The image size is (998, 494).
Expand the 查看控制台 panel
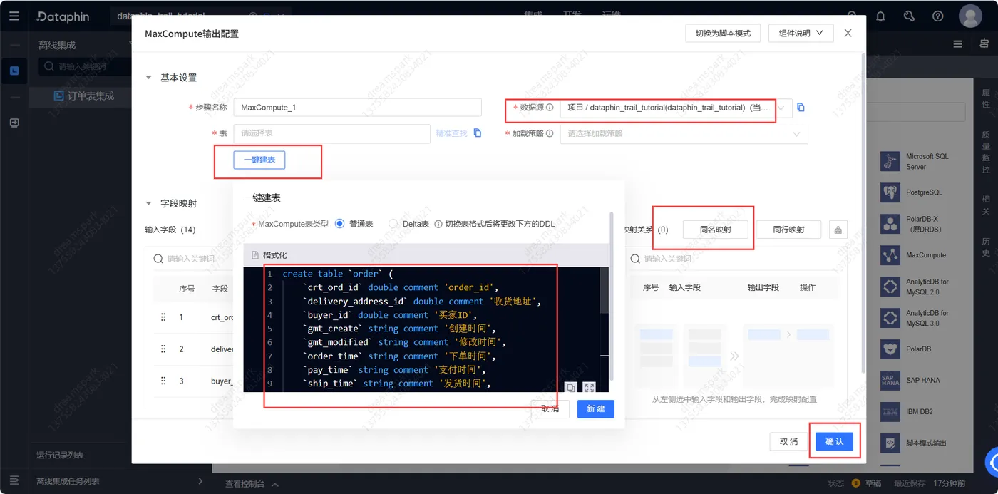[252, 484]
